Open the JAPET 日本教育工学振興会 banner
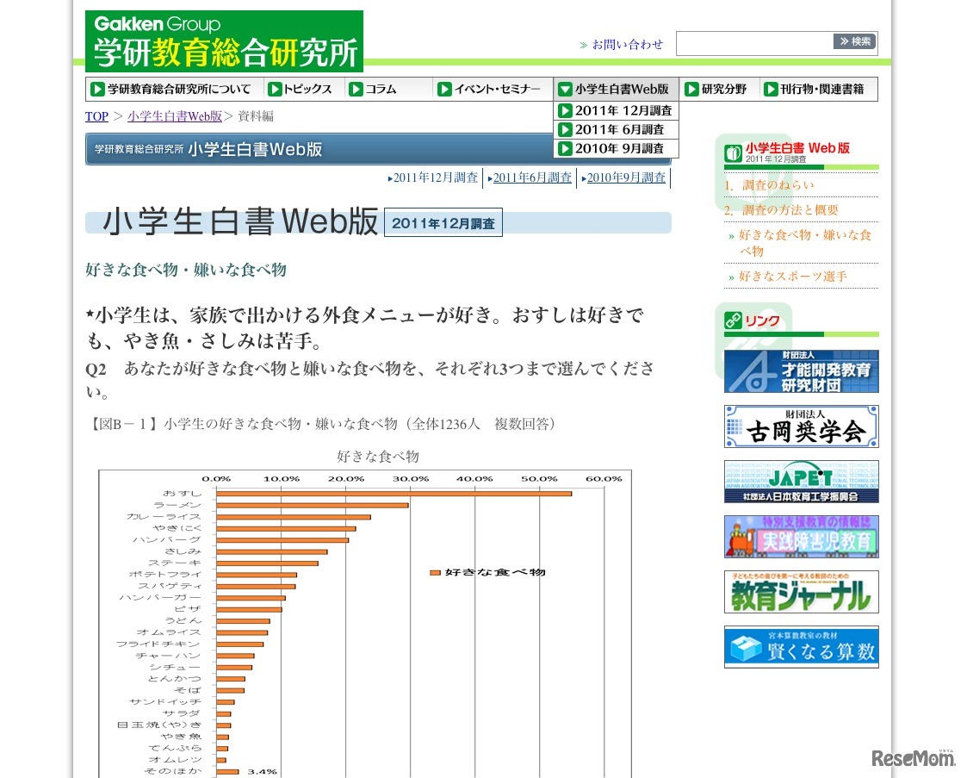 (801, 482)
